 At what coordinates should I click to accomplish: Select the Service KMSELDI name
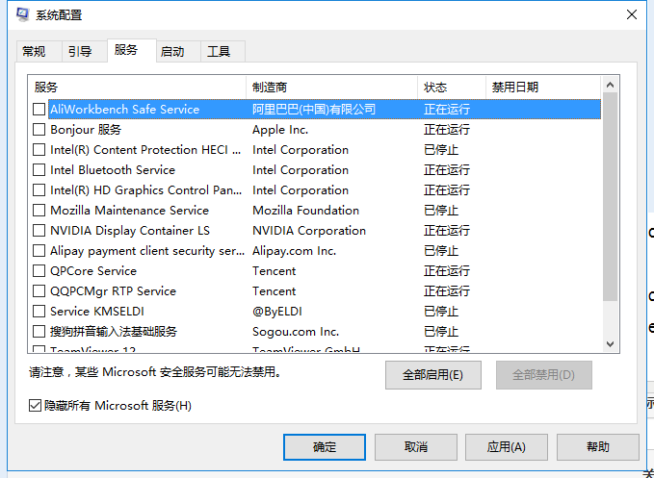point(97,311)
